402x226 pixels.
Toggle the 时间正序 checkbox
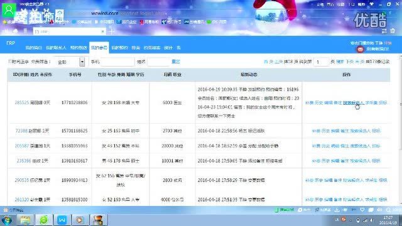[x=10, y=62]
